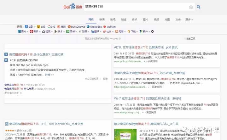Switch to the 地图 tab

tap(167, 20)
